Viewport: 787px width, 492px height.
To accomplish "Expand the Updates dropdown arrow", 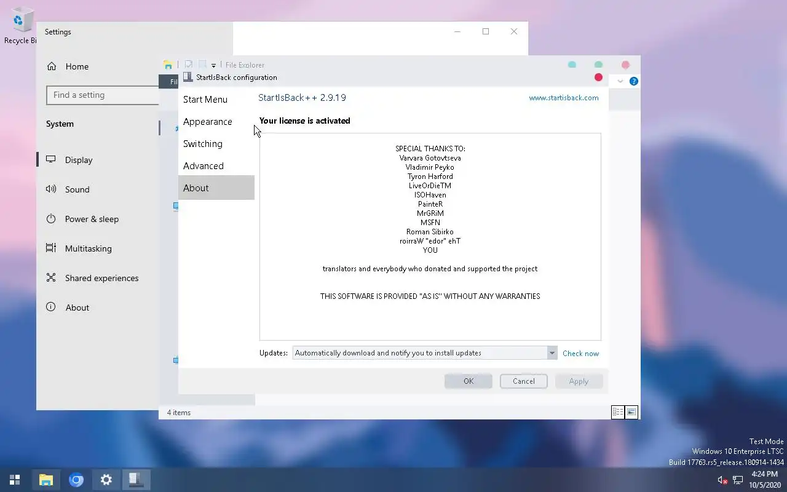I will pyautogui.click(x=552, y=353).
